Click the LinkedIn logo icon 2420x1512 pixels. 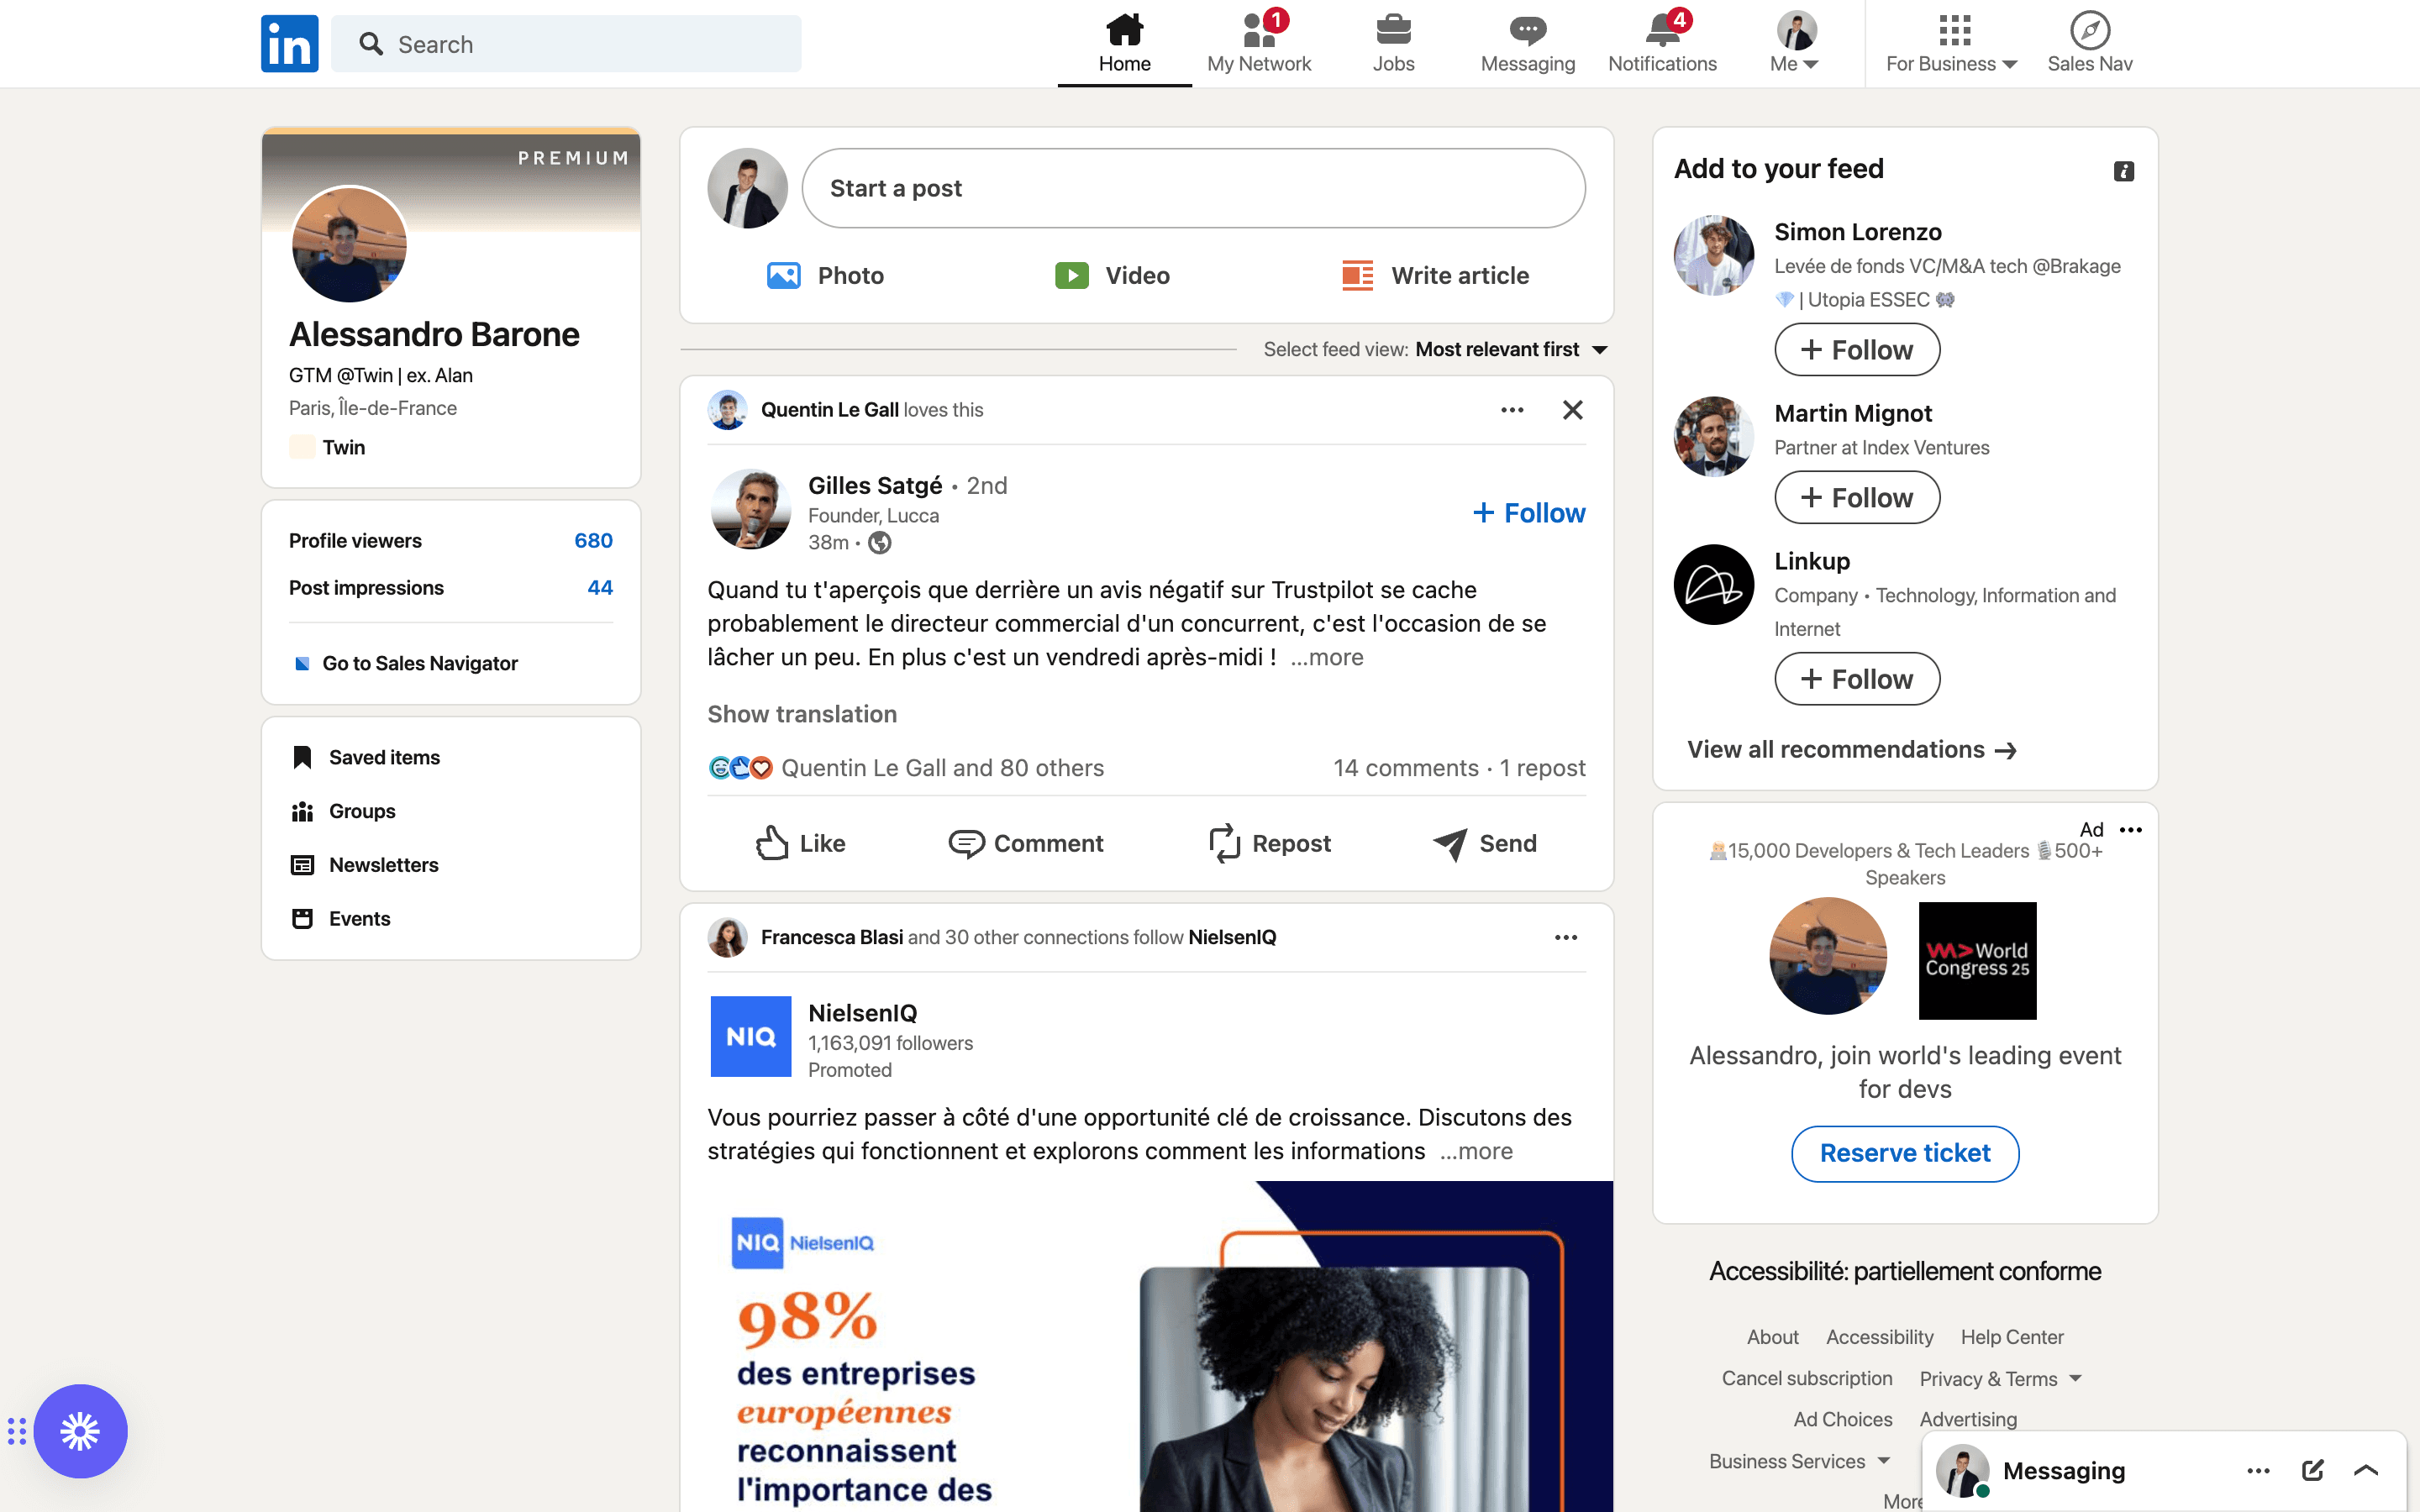pos(287,44)
